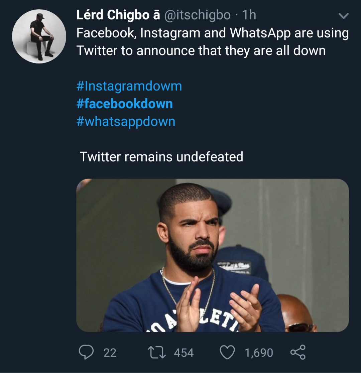This screenshot has height=373, width=361.
Task: Retweet this tweet using the retweet icon
Action: point(157,353)
